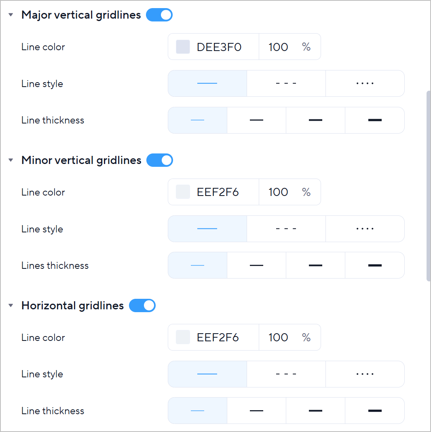Click the vertical scrollbar on the panel
This screenshot has height=432, width=431.
click(x=428, y=185)
